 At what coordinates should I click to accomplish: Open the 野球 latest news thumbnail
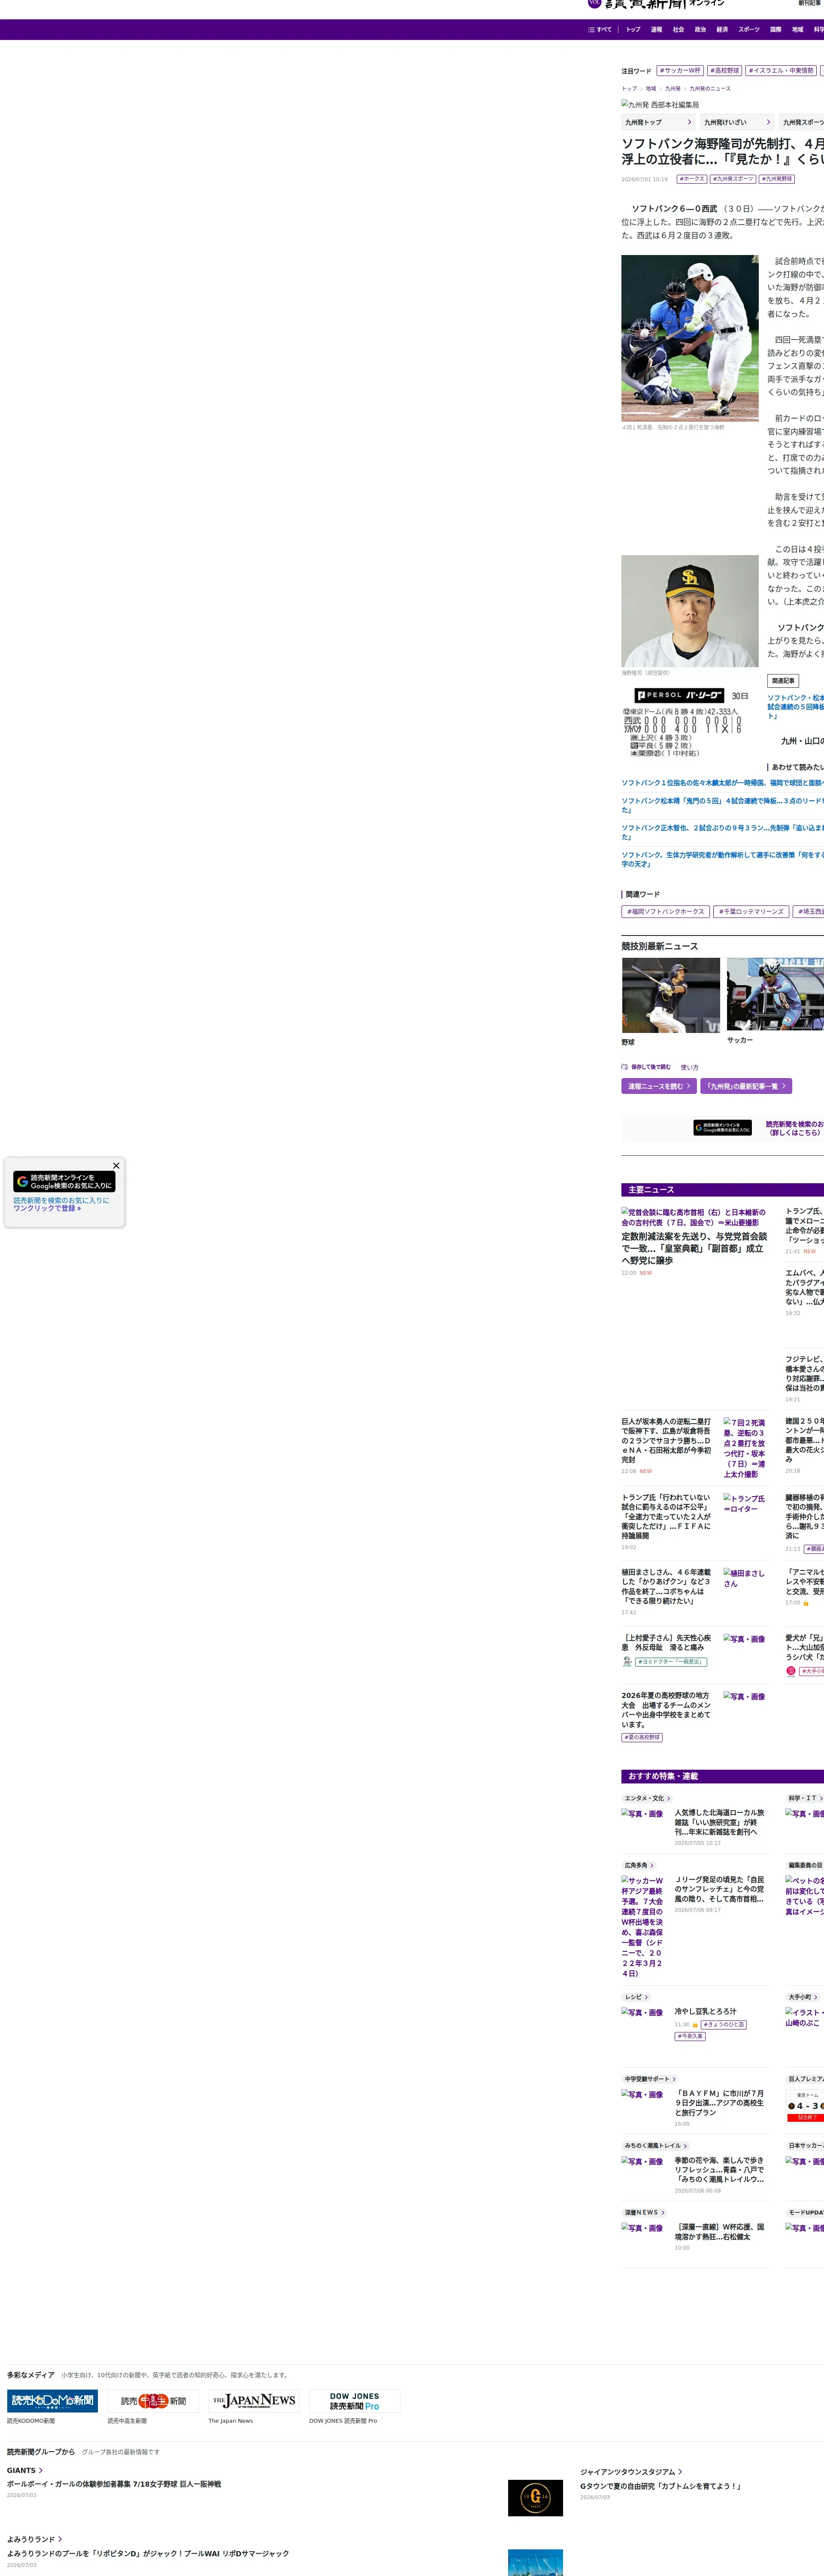point(671,995)
